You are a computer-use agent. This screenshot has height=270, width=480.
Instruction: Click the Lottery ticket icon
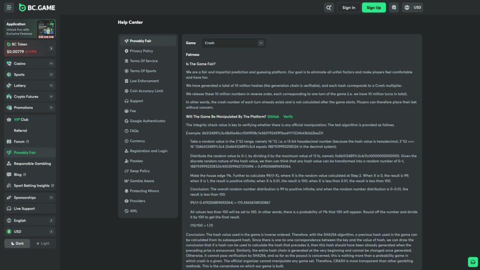coord(9,86)
